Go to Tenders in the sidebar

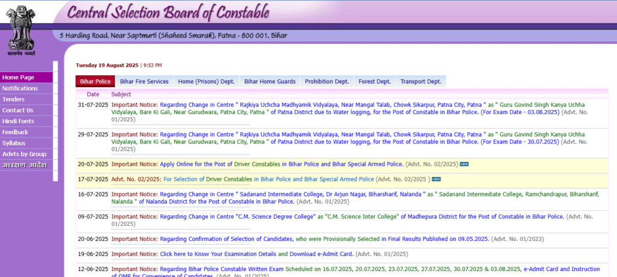[x=13, y=99]
